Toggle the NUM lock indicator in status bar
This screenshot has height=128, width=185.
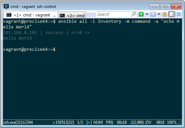(x=98, y=122)
